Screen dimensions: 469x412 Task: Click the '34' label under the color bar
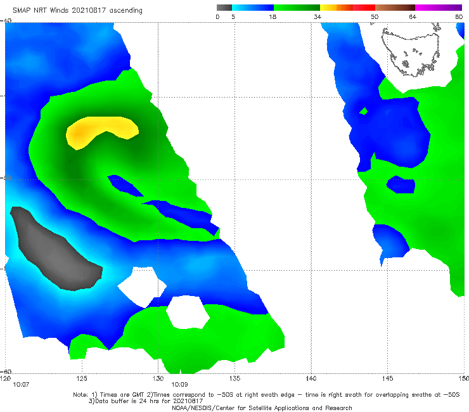tap(318, 16)
